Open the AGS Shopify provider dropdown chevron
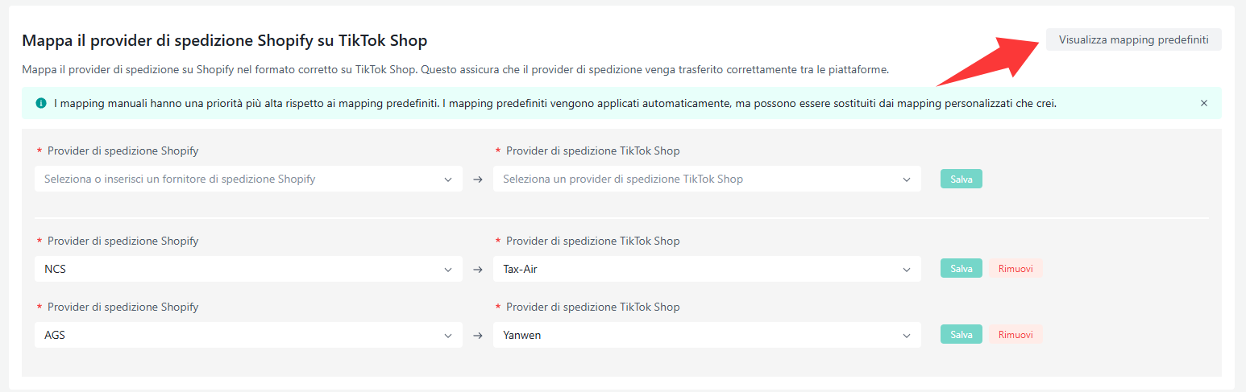The image size is (1246, 392). [448, 335]
